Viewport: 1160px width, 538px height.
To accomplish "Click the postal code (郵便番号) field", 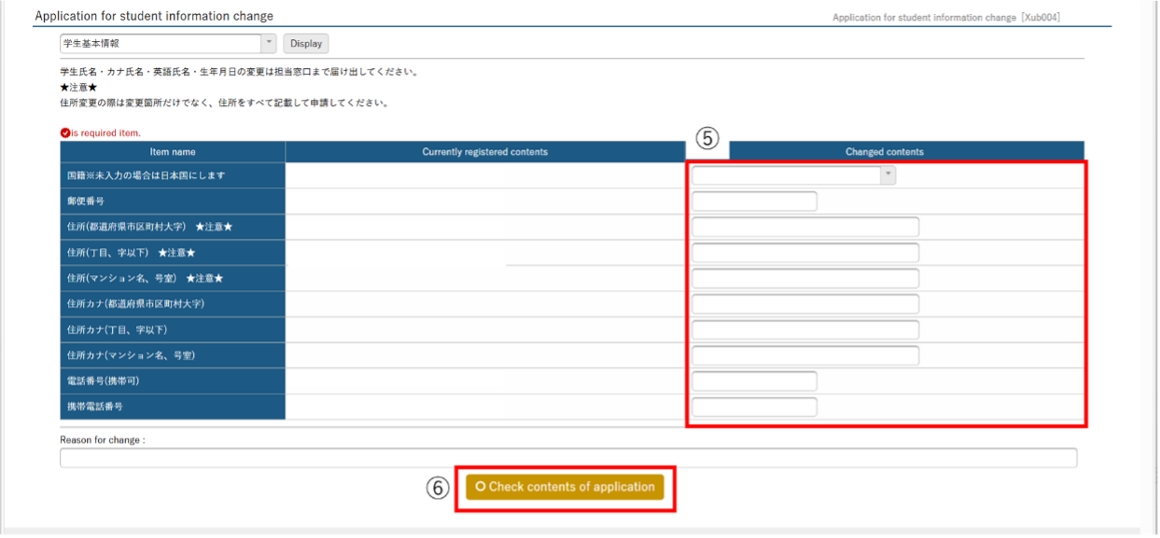I will pyautogui.click(x=754, y=201).
